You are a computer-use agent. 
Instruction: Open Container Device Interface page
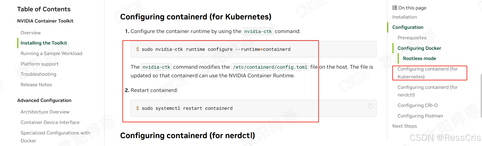pos(50,122)
